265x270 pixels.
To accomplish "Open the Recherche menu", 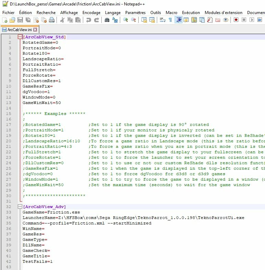I will (x=46, y=13).
